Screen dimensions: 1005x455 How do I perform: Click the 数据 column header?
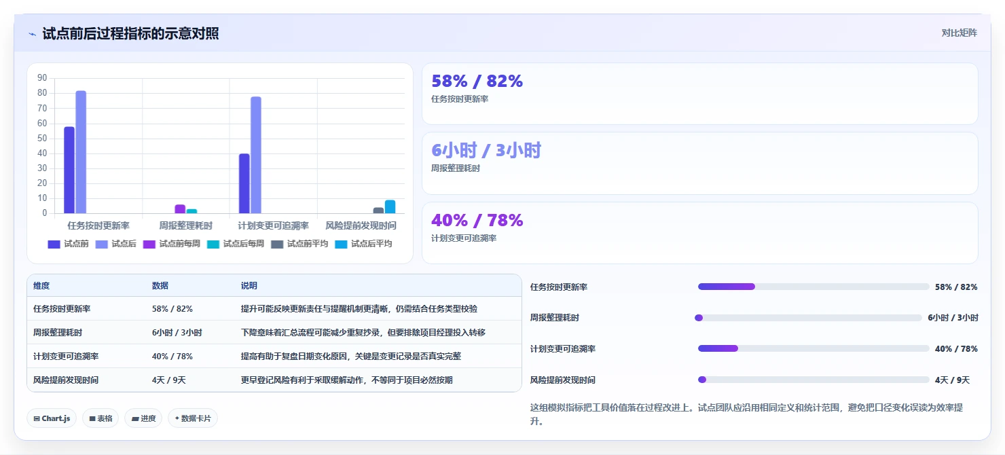tap(160, 286)
